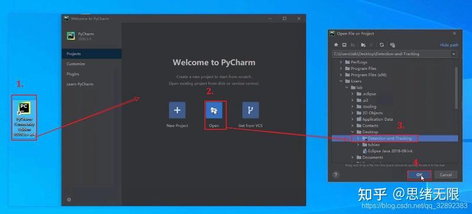Viewport: 472px width, 214px height.
Task: Launch PyCharm Community Edition desktop shortcut
Action: point(24,118)
